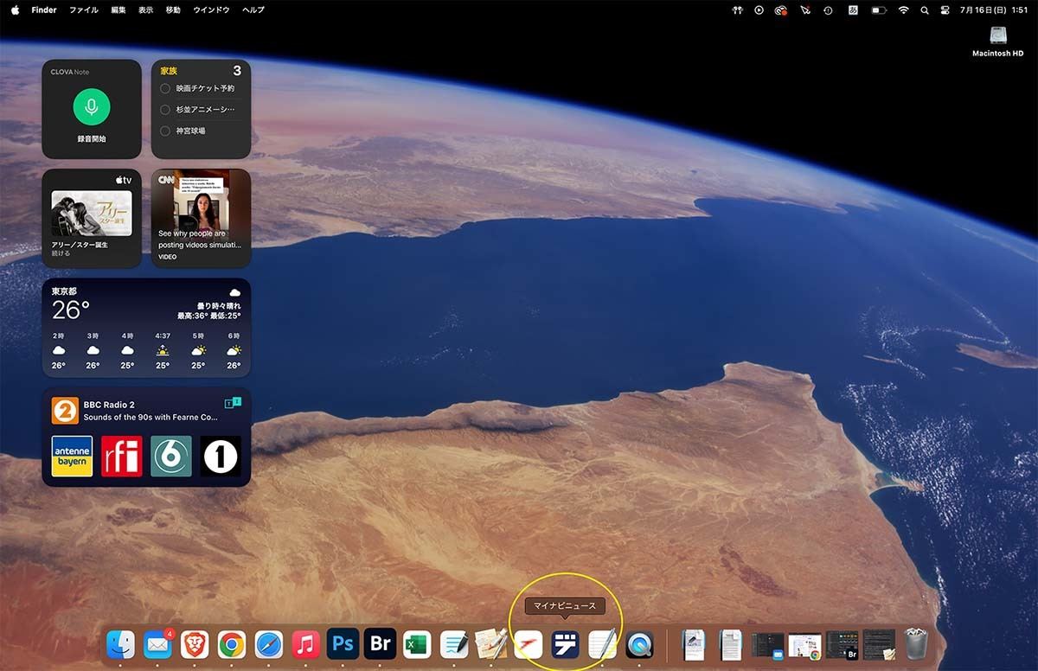1038x671 pixels.
Task: Open the ヘルプ menu
Action: 253,10
